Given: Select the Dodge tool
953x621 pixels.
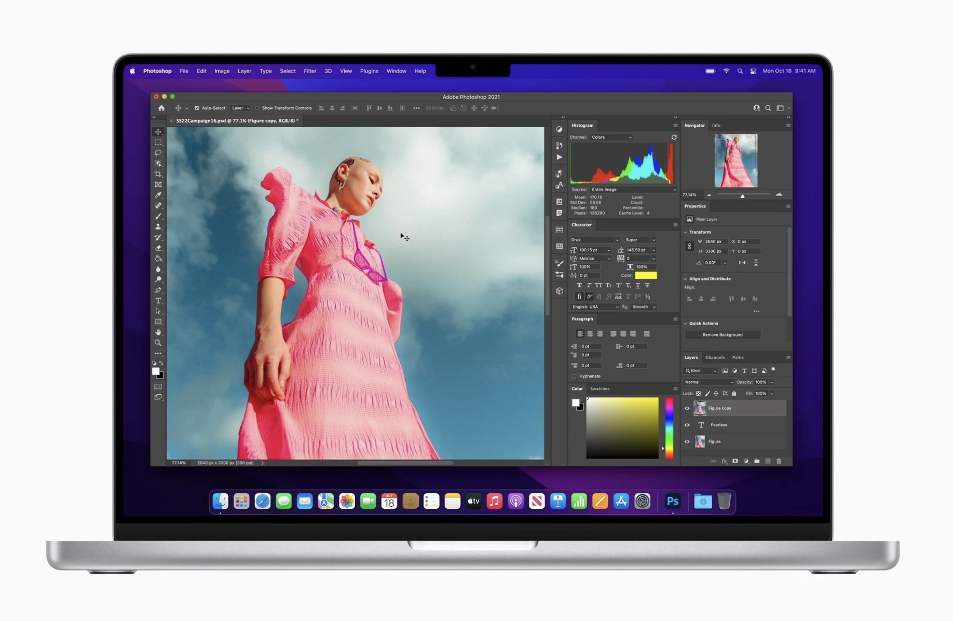Looking at the screenshot, I should (x=158, y=279).
